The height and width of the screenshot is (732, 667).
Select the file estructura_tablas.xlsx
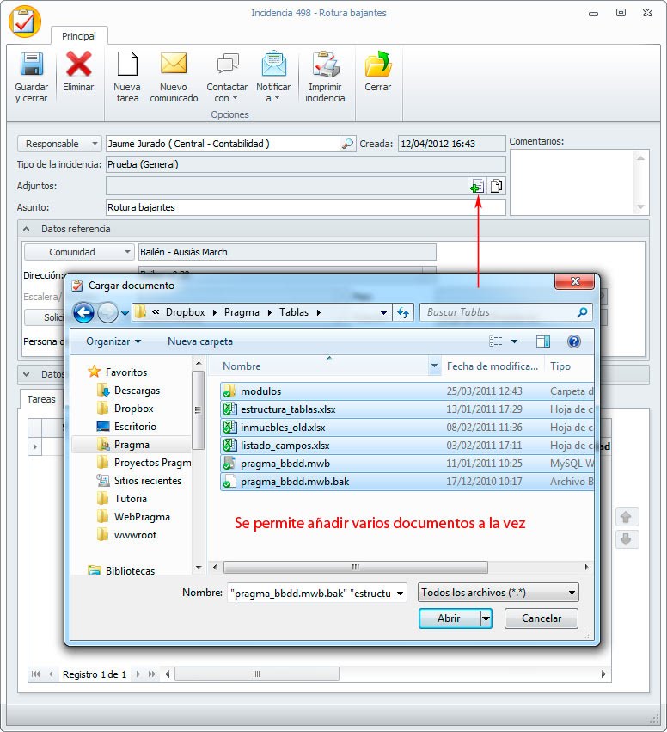pos(407,409)
